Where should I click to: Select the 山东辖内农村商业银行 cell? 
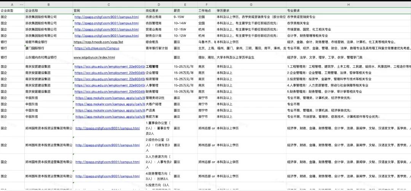[x=48, y=57]
